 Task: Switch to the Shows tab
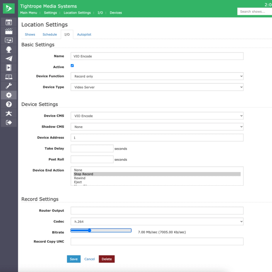[30, 34]
